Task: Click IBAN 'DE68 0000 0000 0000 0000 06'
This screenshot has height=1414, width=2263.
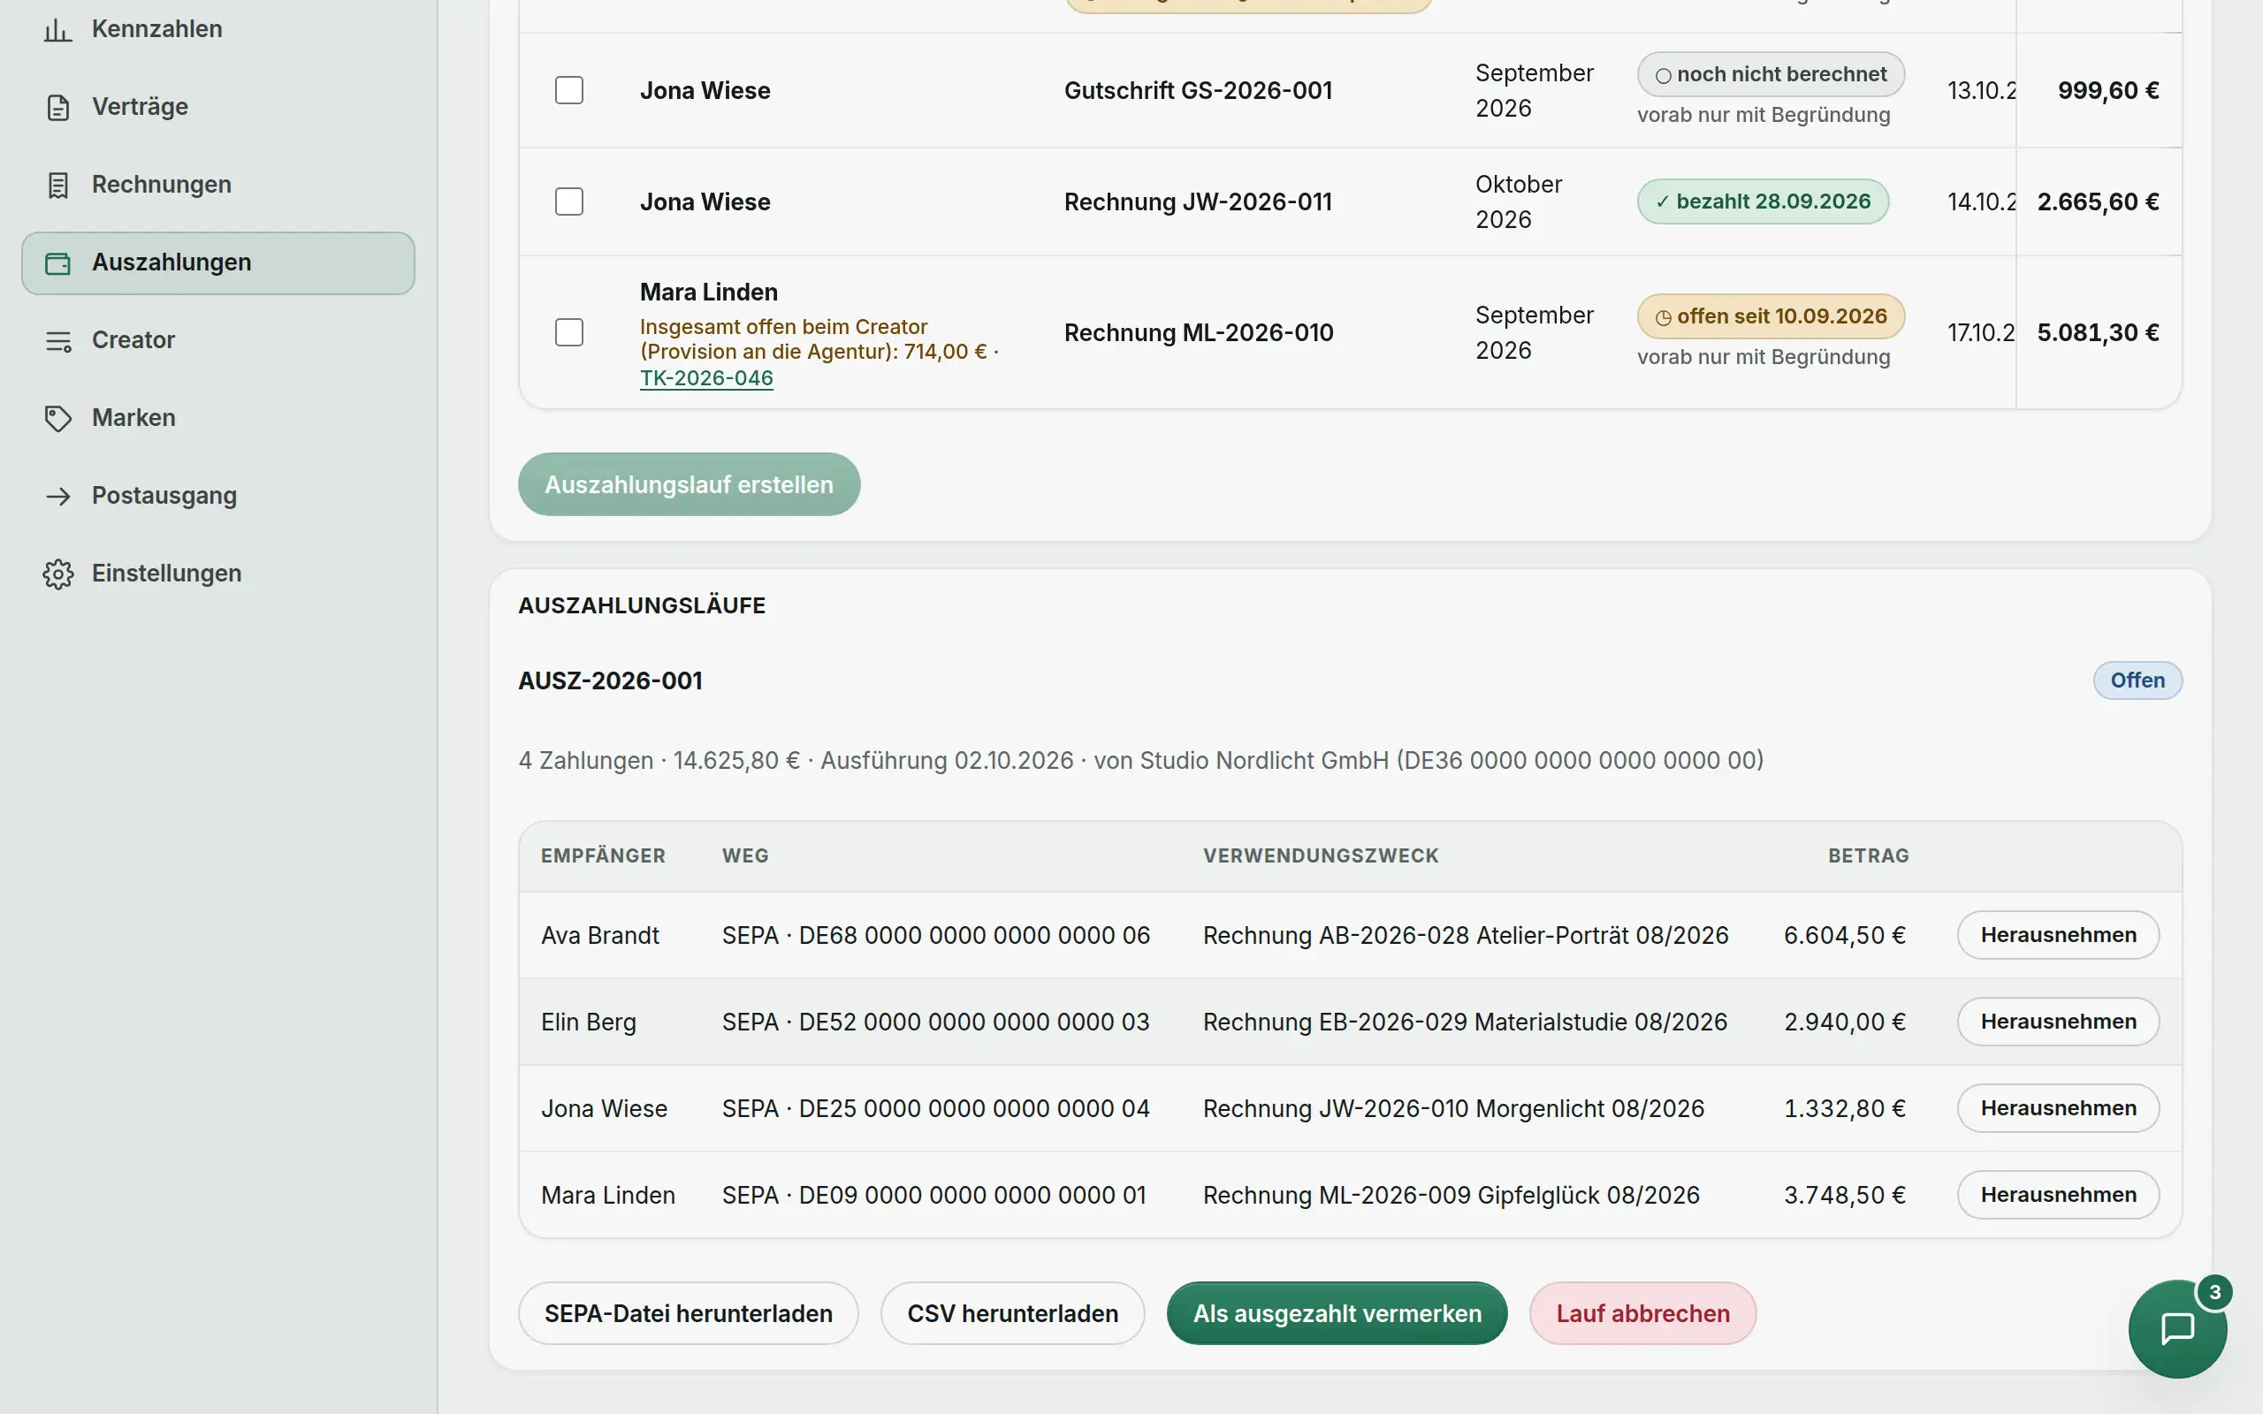Action: coord(974,935)
